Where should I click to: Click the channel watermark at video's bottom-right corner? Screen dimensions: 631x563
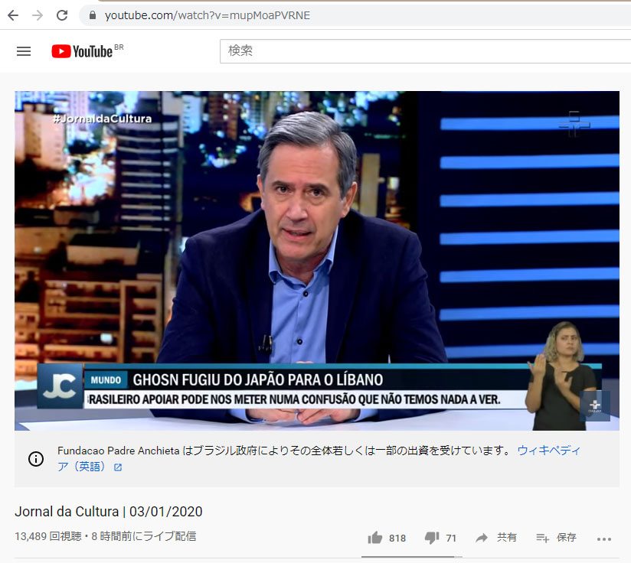(x=595, y=406)
